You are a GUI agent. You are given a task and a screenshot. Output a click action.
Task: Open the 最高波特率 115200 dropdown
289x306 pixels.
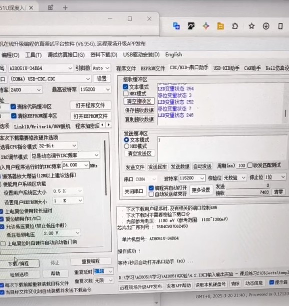click(x=95, y=89)
